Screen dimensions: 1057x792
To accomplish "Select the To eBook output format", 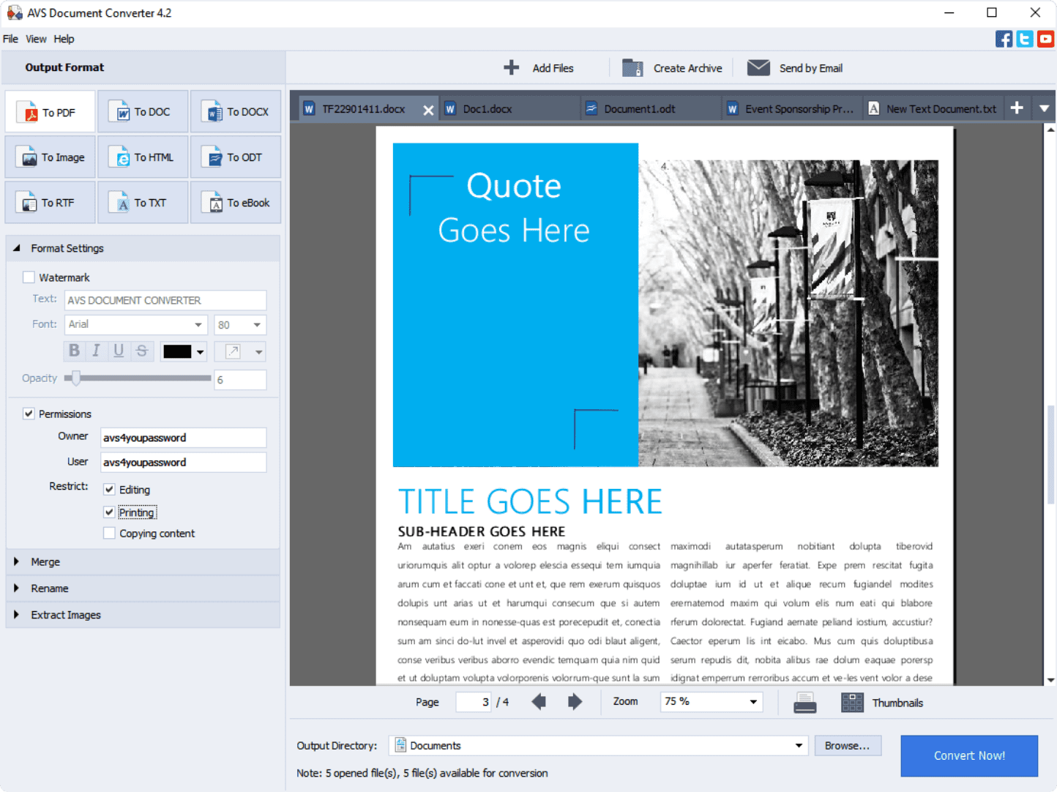I will (236, 203).
